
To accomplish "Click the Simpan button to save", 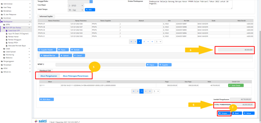I will pyautogui.click(x=224, y=113).
